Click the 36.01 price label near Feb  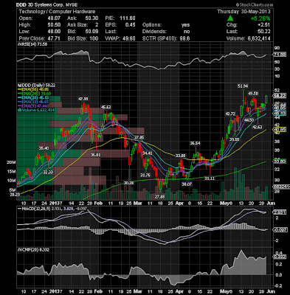96,155
